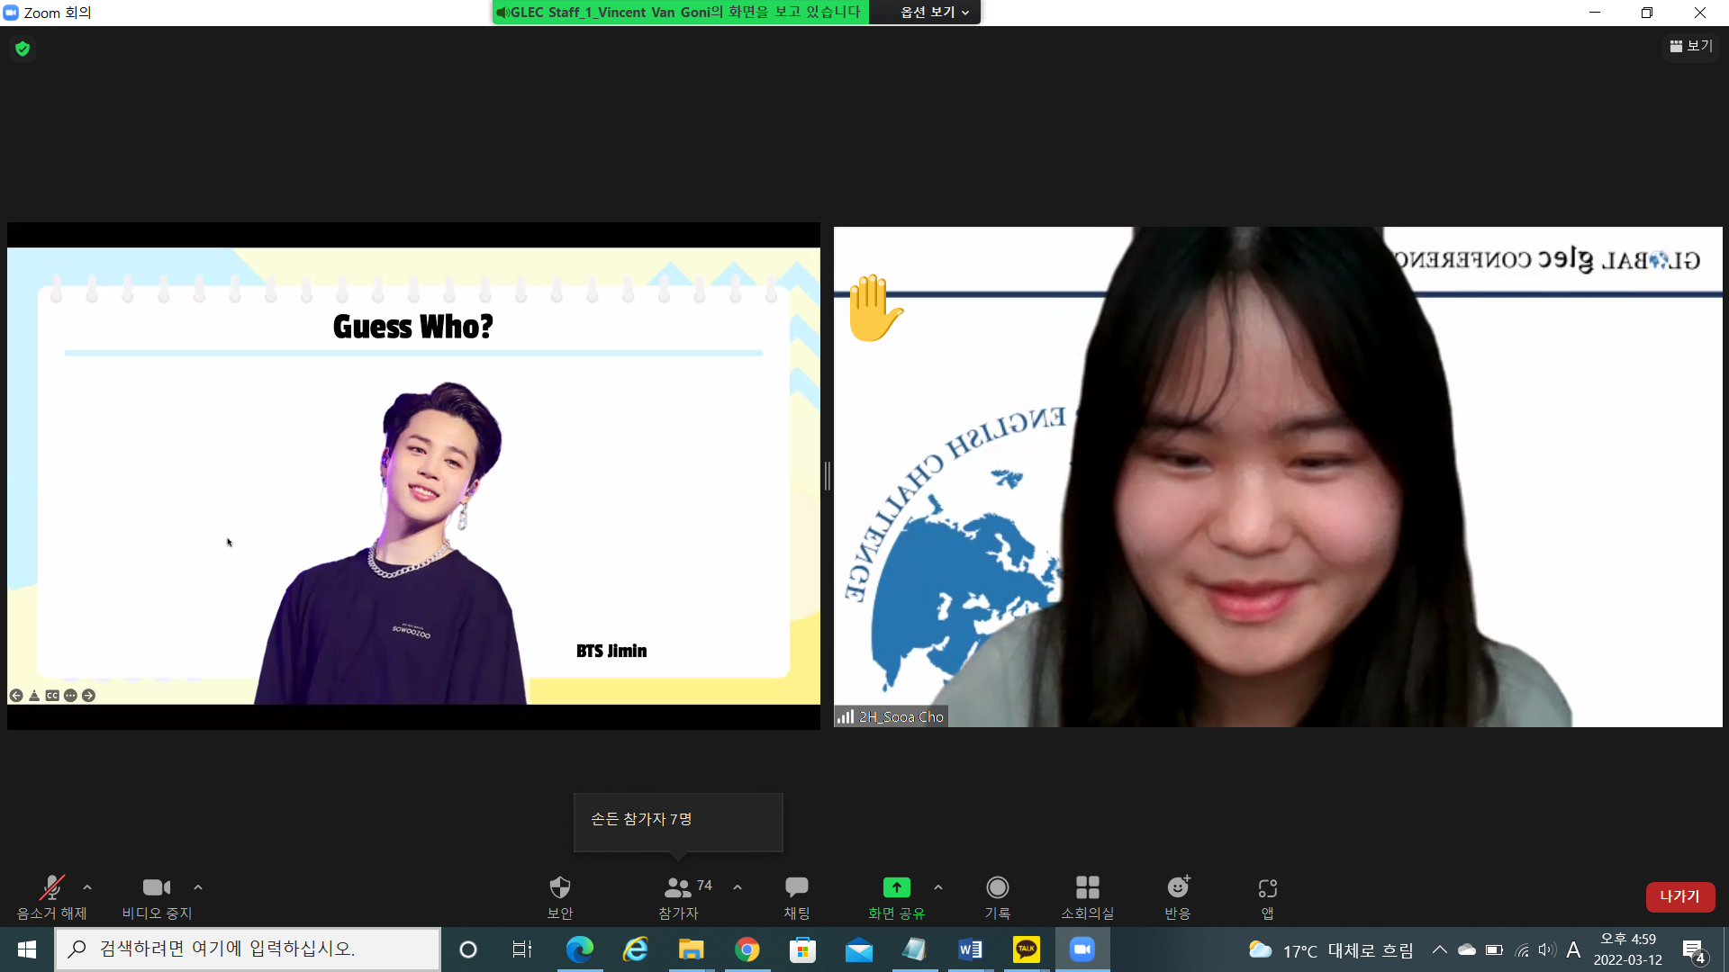Open Task View on taskbar
The height and width of the screenshot is (972, 1729).
[522, 949]
